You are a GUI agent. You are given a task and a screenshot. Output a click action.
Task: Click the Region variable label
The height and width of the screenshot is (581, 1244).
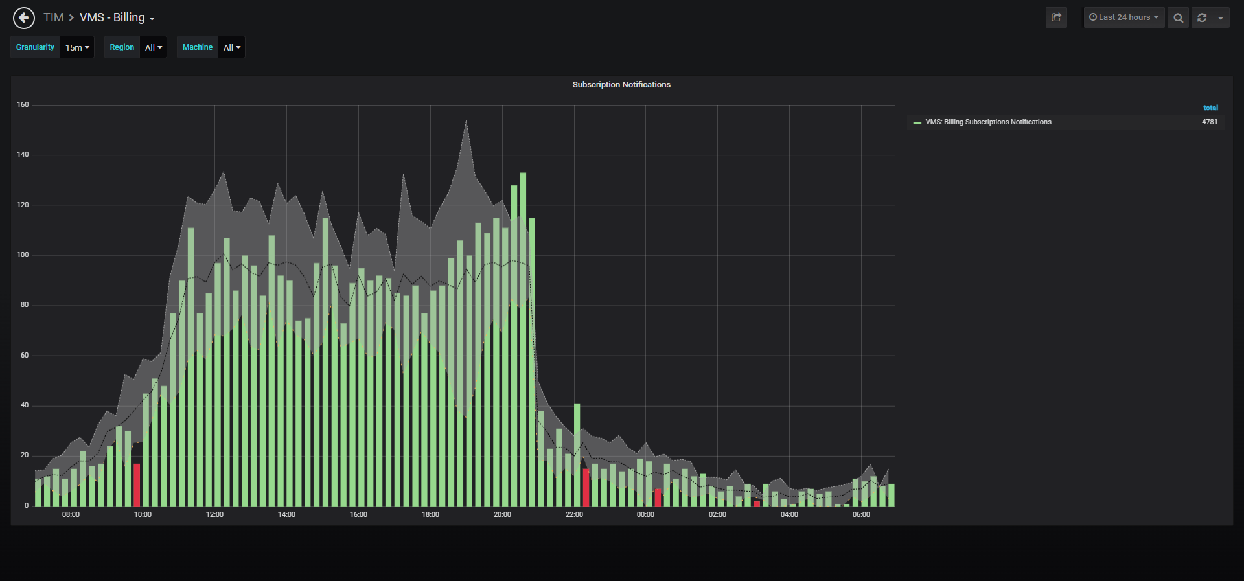pos(122,47)
